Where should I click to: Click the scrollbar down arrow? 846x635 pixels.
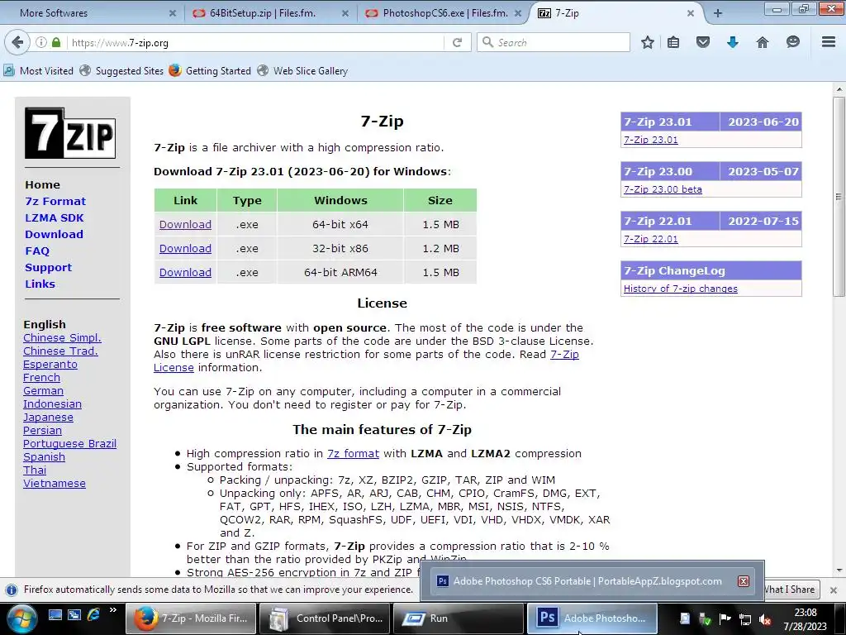click(x=839, y=571)
